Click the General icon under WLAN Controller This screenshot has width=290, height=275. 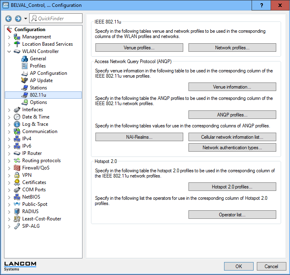(x=25, y=59)
